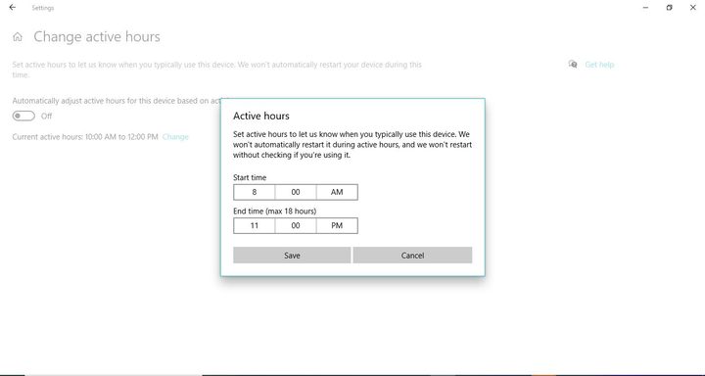705x376 pixels.
Task: Select the Start time minutes field showing 00
Action: (296, 192)
